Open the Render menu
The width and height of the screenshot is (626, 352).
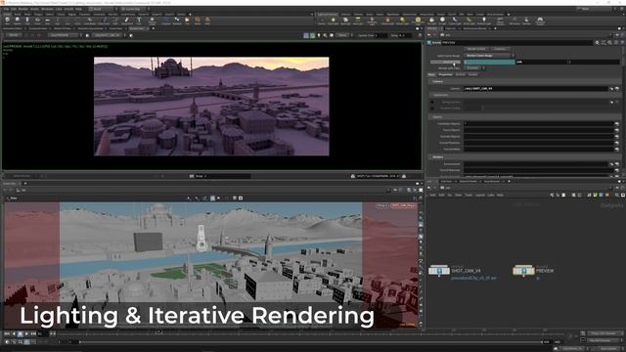pyautogui.click(x=23, y=9)
